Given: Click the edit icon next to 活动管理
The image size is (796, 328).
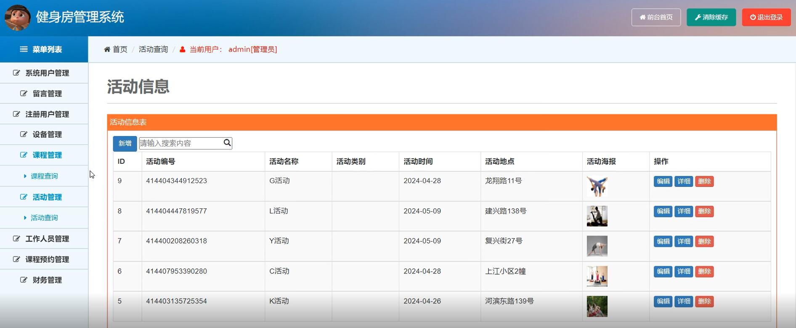Looking at the screenshot, I should coord(24,197).
